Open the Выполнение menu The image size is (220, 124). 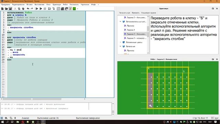[40, 4]
